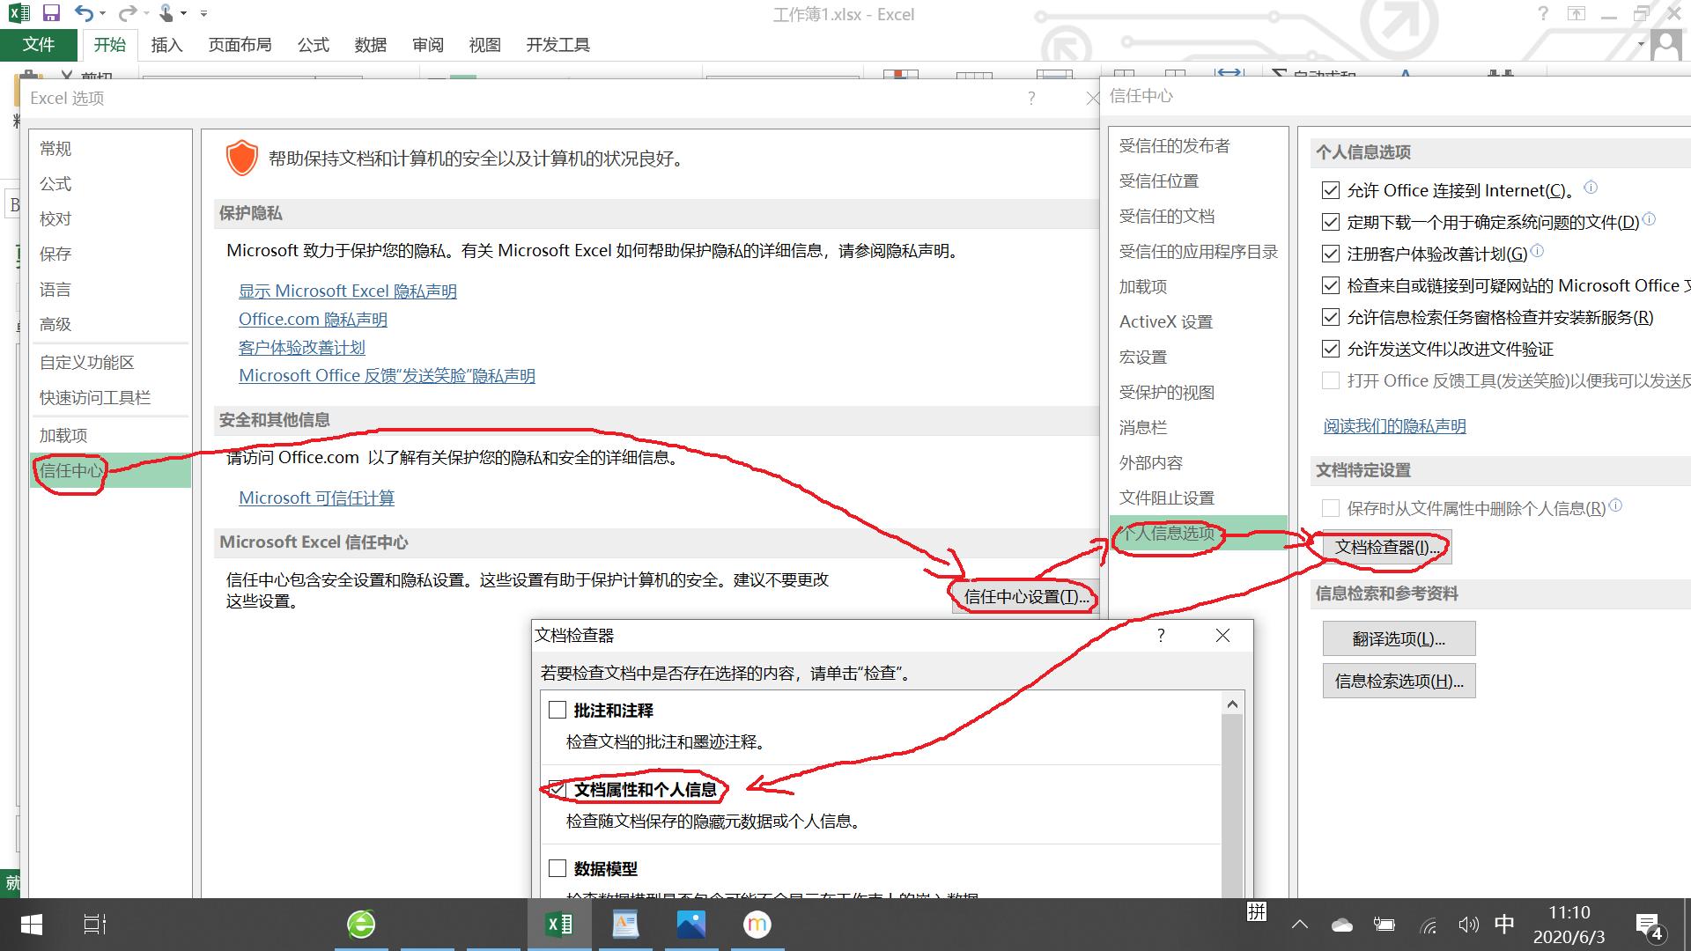Select 宏设置 in Trust Center sidebar
This screenshot has height=951, width=1691.
click(1145, 357)
